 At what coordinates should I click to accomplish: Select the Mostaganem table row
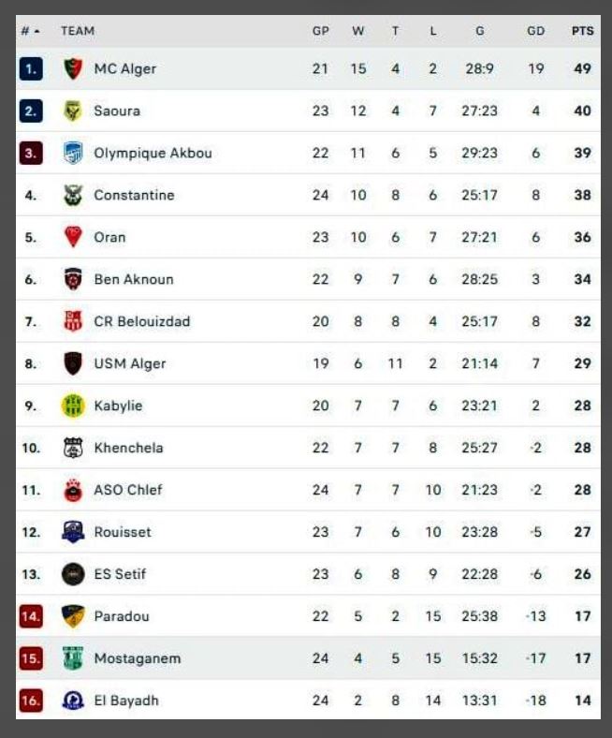308,658
